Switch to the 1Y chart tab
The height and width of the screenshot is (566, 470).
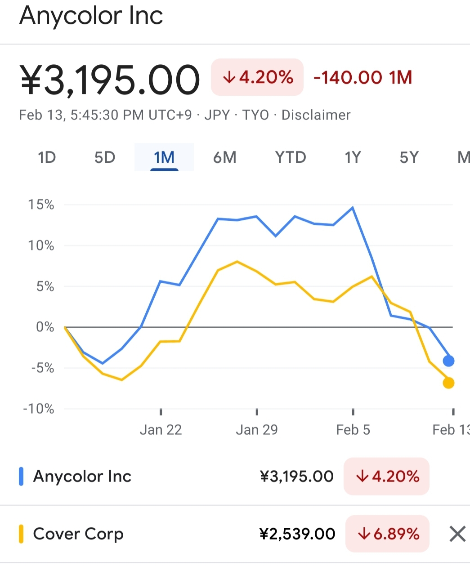click(x=353, y=157)
